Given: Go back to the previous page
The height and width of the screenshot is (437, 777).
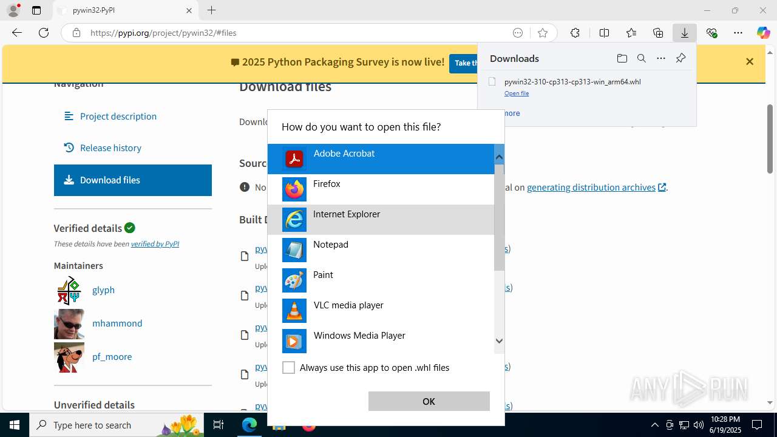Looking at the screenshot, I should [x=17, y=33].
